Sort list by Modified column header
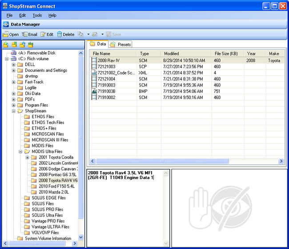The image size is (289, 249). click(x=171, y=53)
